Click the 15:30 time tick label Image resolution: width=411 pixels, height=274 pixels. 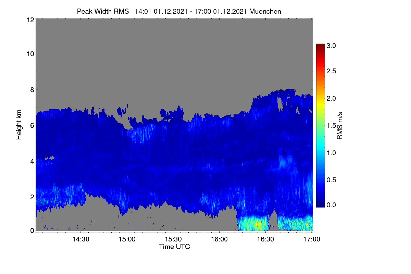coord(173,239)
